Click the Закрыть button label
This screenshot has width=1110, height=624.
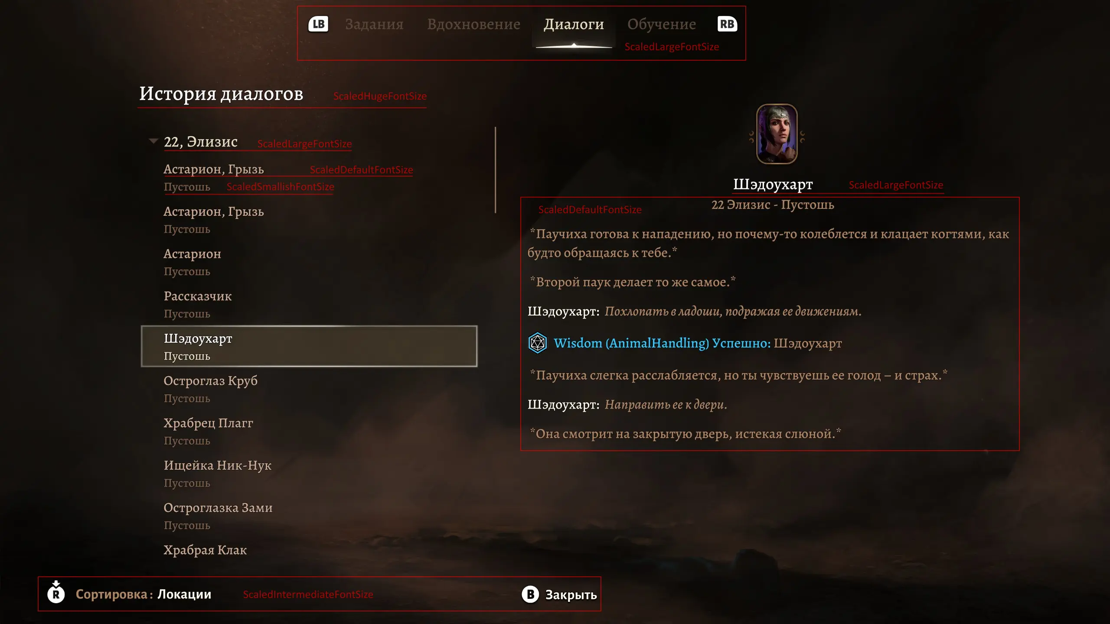[571, 595]
